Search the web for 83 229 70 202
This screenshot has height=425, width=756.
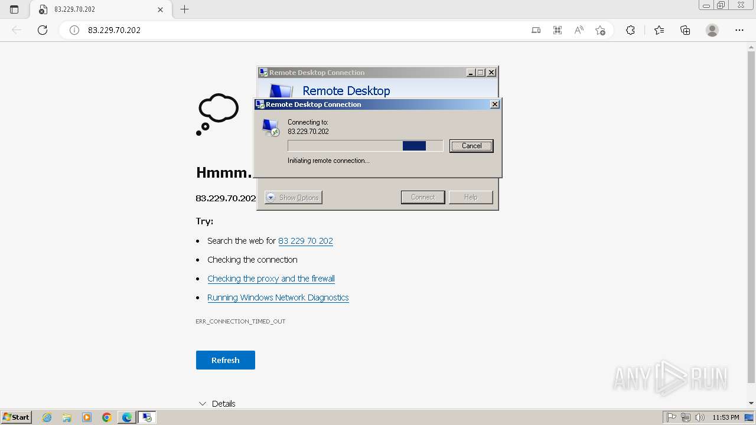pyautogui.click(x=305, y=241)
